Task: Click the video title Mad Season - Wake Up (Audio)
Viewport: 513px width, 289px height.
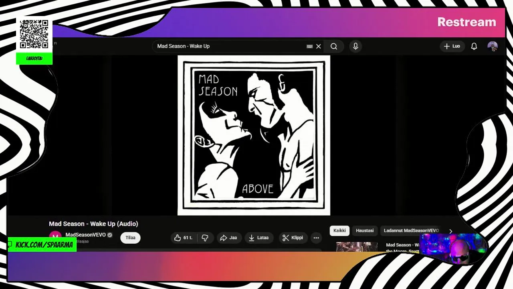Action: point(93,224)
